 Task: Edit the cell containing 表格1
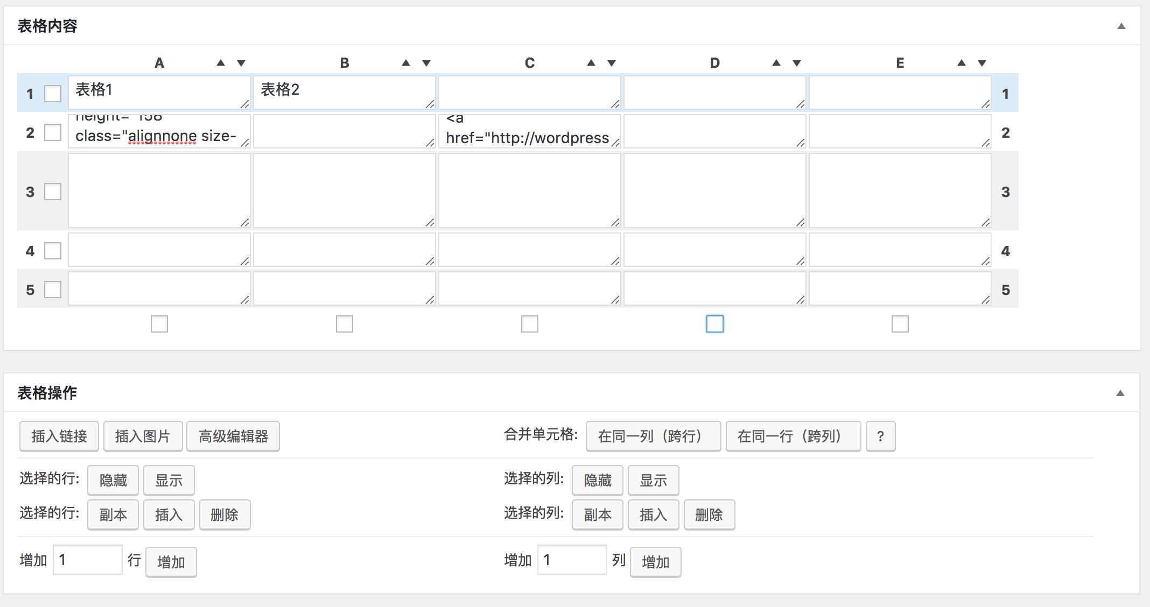point(159,91)
